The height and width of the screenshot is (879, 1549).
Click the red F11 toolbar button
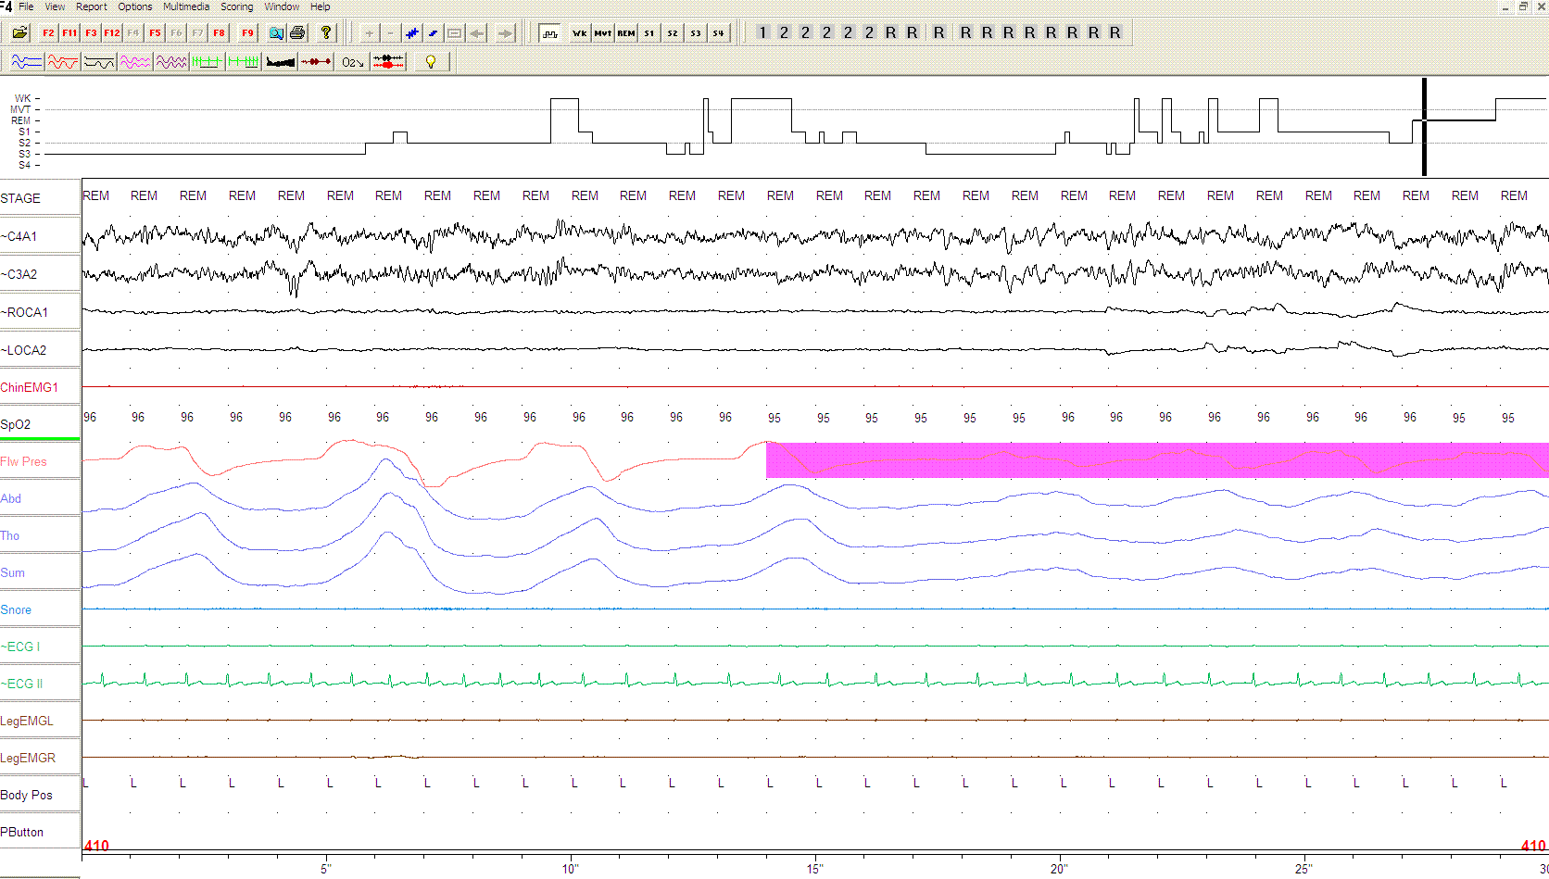point(69,33)
